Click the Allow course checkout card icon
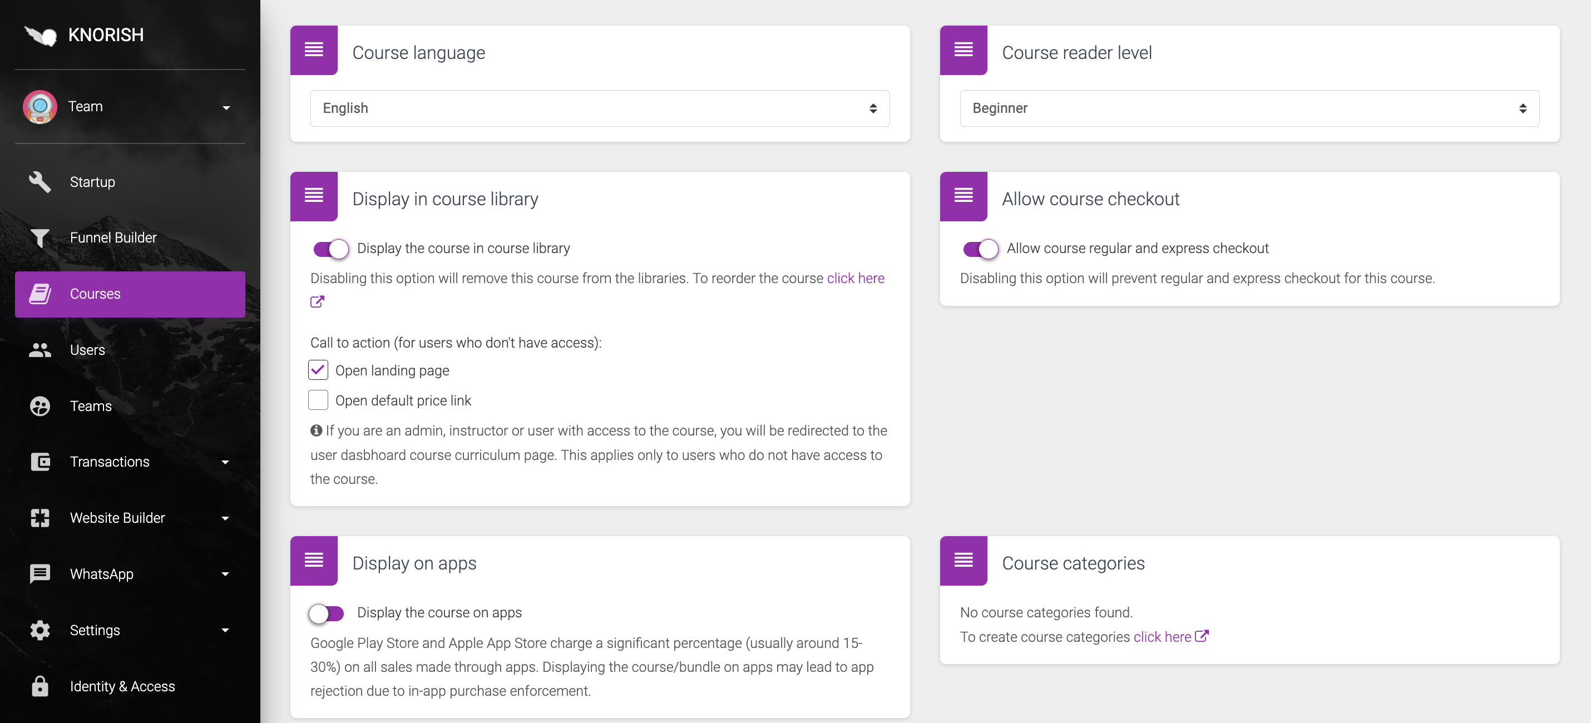1591x723 pixels. pyautogui.click(x=964, y=196)
